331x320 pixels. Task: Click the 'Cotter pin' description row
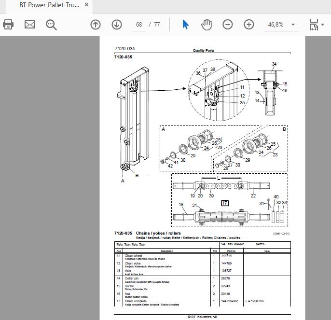167,280
